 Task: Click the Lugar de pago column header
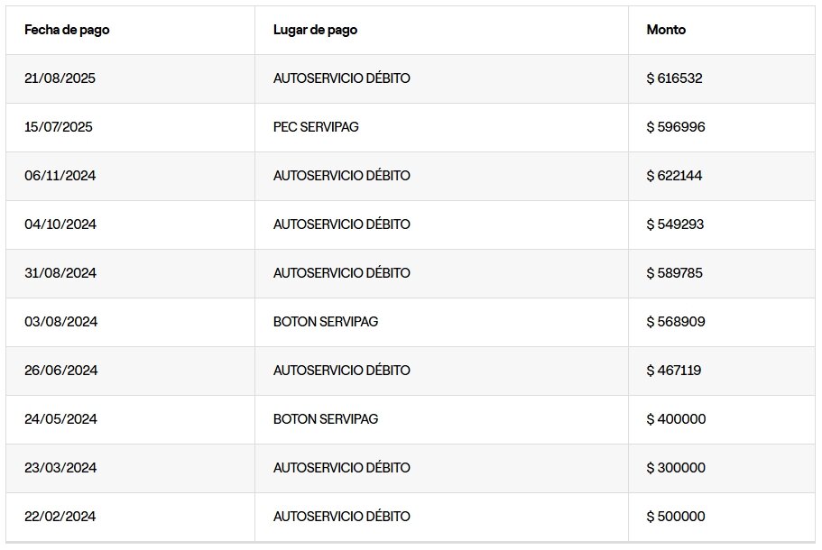coord(315,30)
